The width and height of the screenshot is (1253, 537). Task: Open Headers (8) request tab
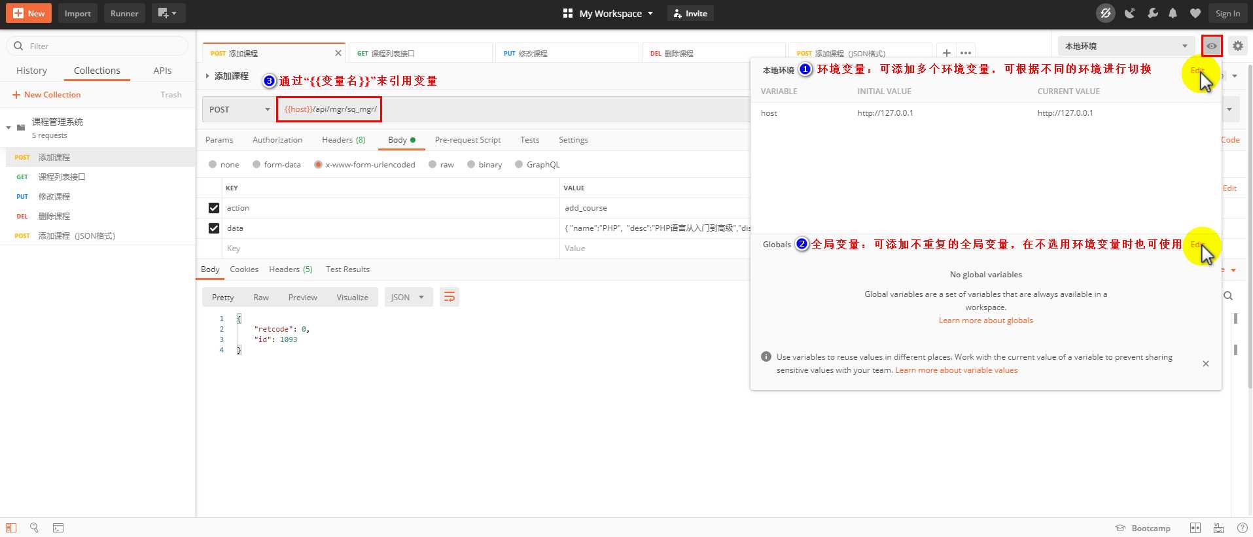(344, 140)
